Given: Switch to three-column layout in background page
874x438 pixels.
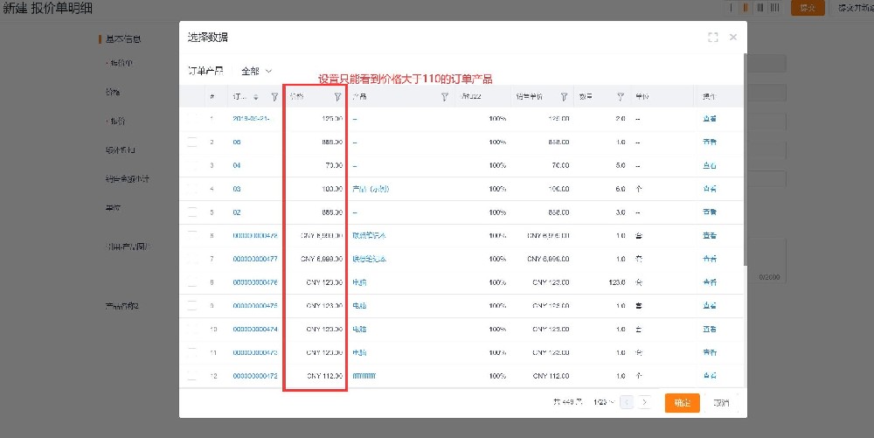Looking at the screenshot, I should [760, 8].
